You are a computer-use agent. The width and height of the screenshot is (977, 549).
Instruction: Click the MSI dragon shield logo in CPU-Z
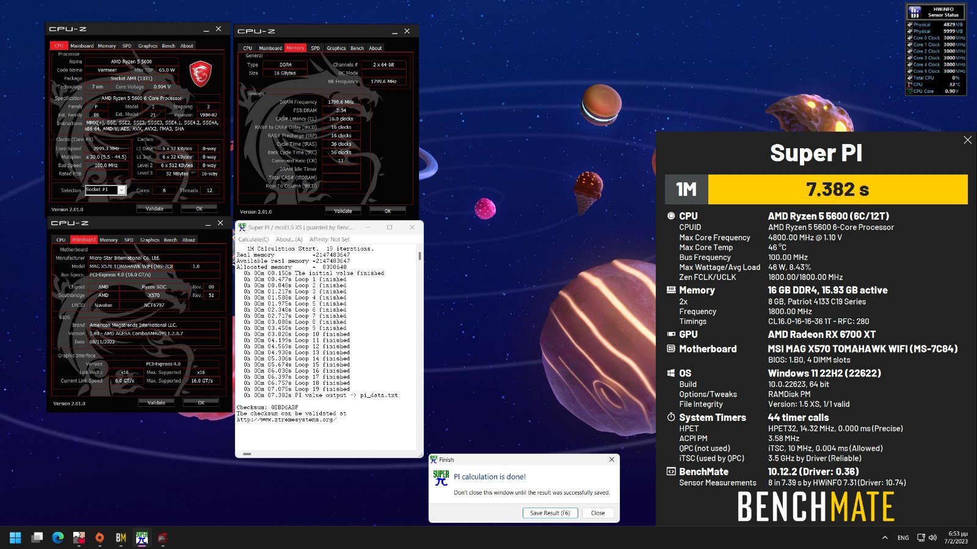200,74
